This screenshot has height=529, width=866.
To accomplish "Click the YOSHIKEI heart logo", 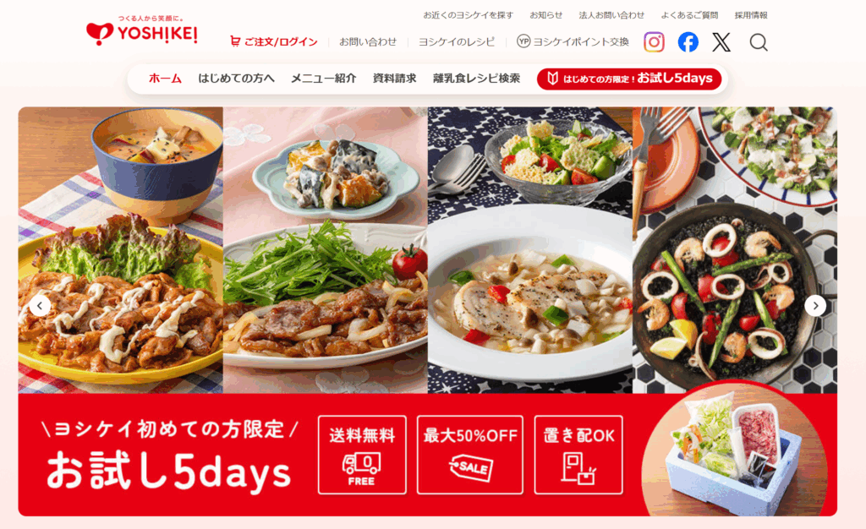I will click(141, 31).
